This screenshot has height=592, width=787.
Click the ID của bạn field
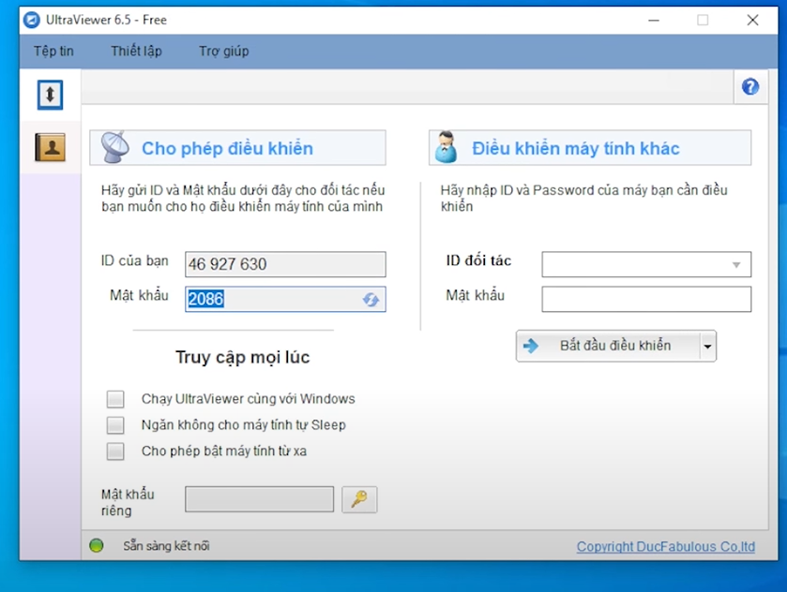click(x=285, y=264)
